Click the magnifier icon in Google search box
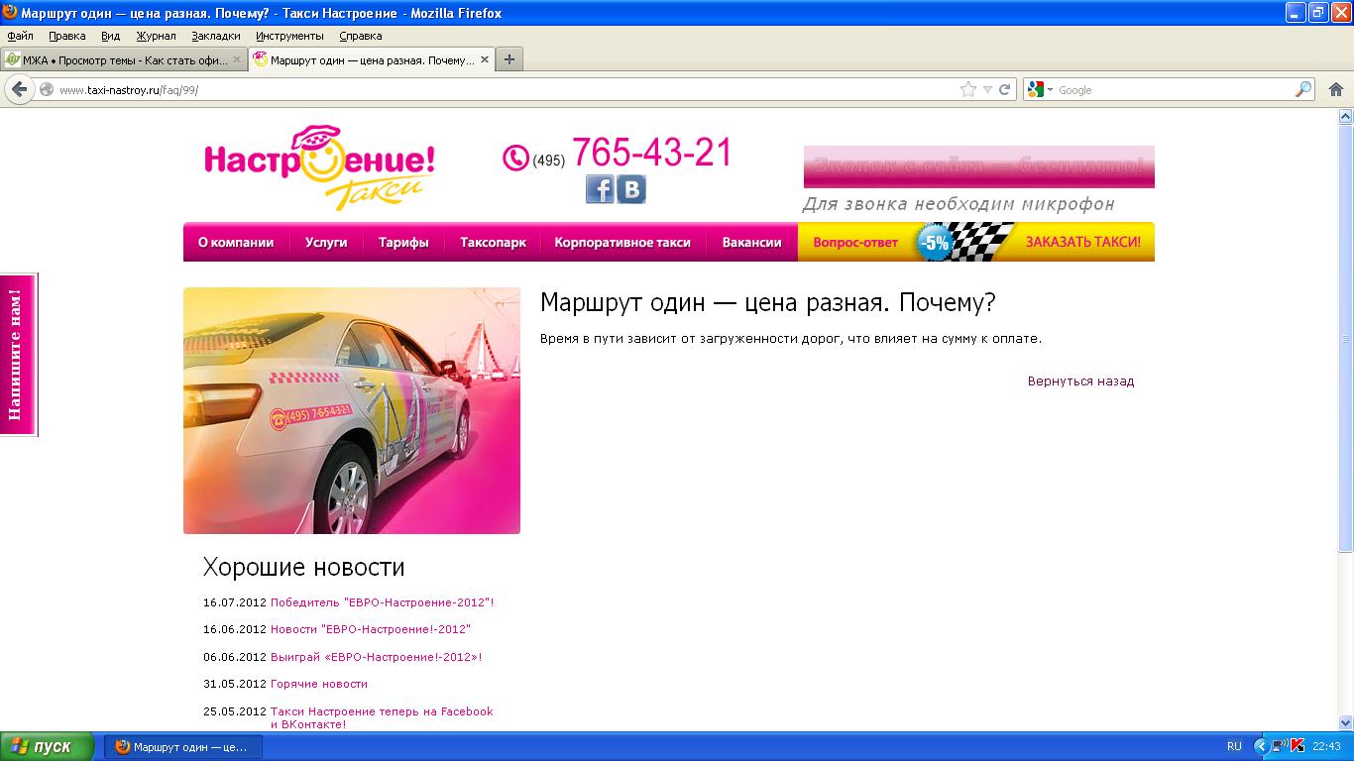Screen dimensions: 1354x761 [x=1302, y=89]
